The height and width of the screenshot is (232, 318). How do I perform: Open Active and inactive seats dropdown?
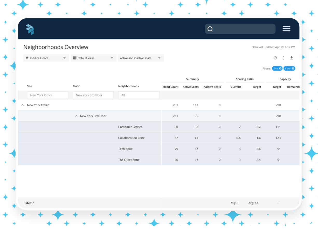click(141, 58)
